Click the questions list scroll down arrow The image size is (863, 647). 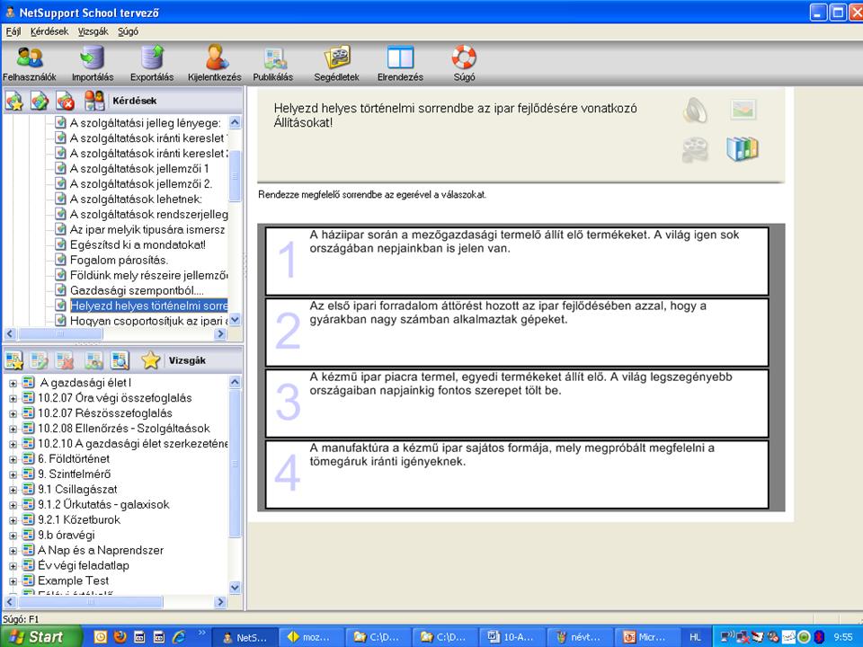(235, 319)
